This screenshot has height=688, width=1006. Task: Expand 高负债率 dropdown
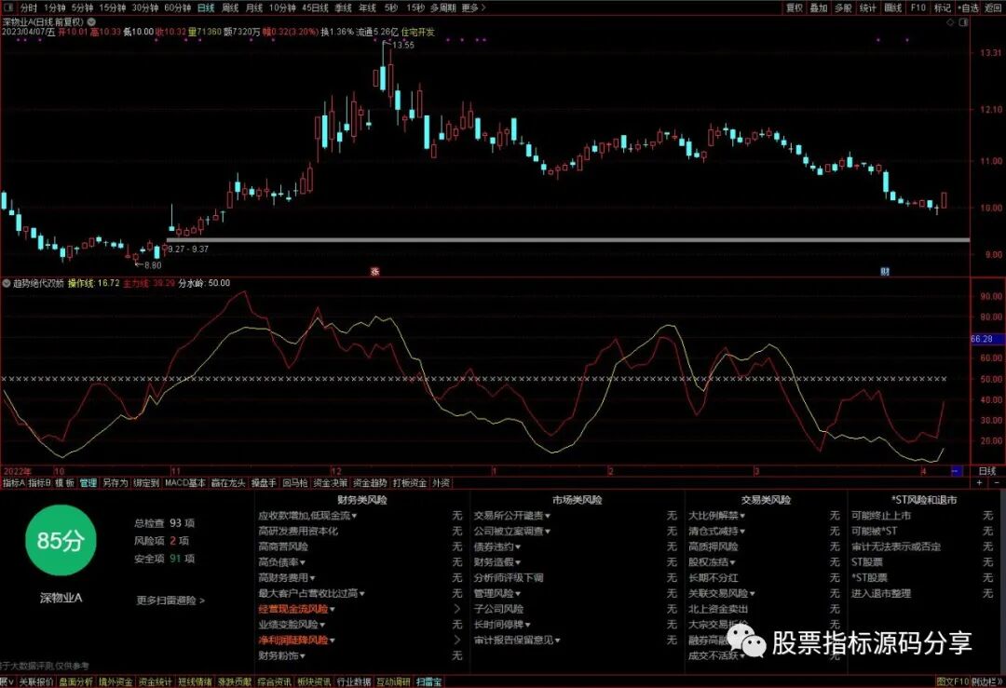tap(281, 562)
